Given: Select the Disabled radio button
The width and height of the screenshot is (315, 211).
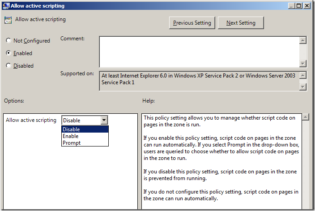Looking at the screenshot, I should click(x=8, y=65).
